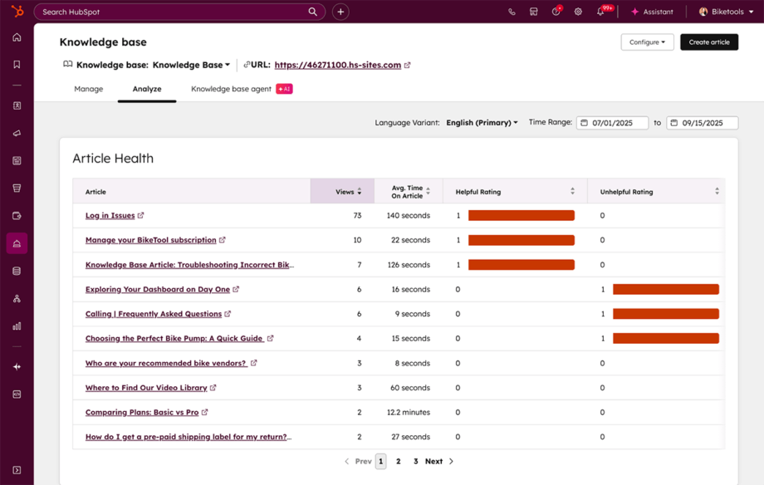Image resolution: width=764 pixels, height=485 pixels.
Task: Open the settings gear
Action: [x=578, y=12]
